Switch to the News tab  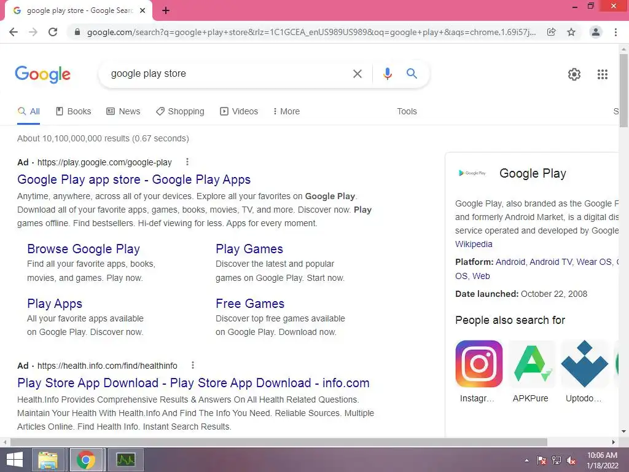tap(123, 112)
